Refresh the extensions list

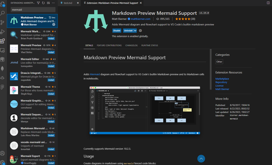click(x=43, y=3)
